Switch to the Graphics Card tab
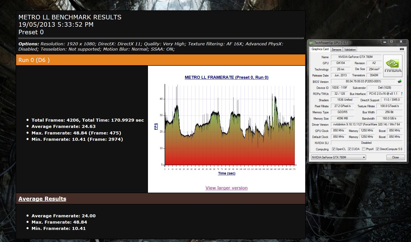The height and width of the screenshot is (242, 411). [320, 49]
